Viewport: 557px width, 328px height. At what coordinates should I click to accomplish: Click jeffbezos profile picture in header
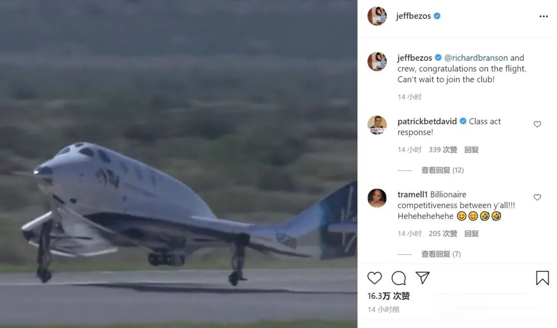tap(377, 16)
